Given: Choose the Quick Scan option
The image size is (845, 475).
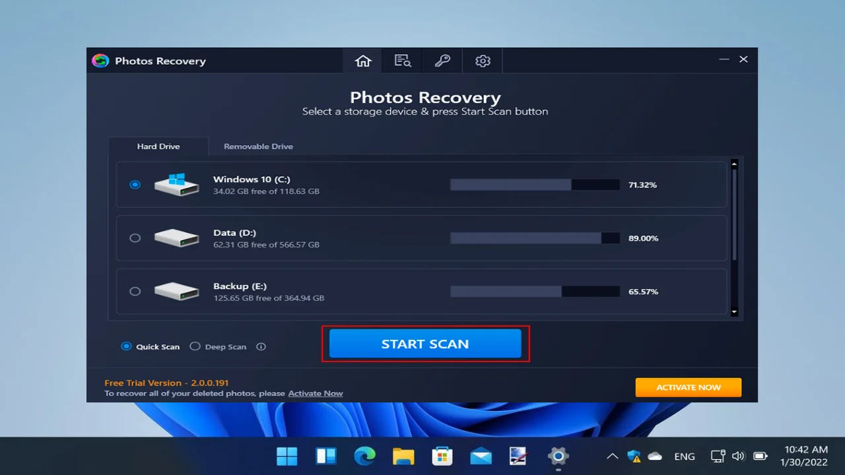Looking at the screenshot, I should click(151, 346).
